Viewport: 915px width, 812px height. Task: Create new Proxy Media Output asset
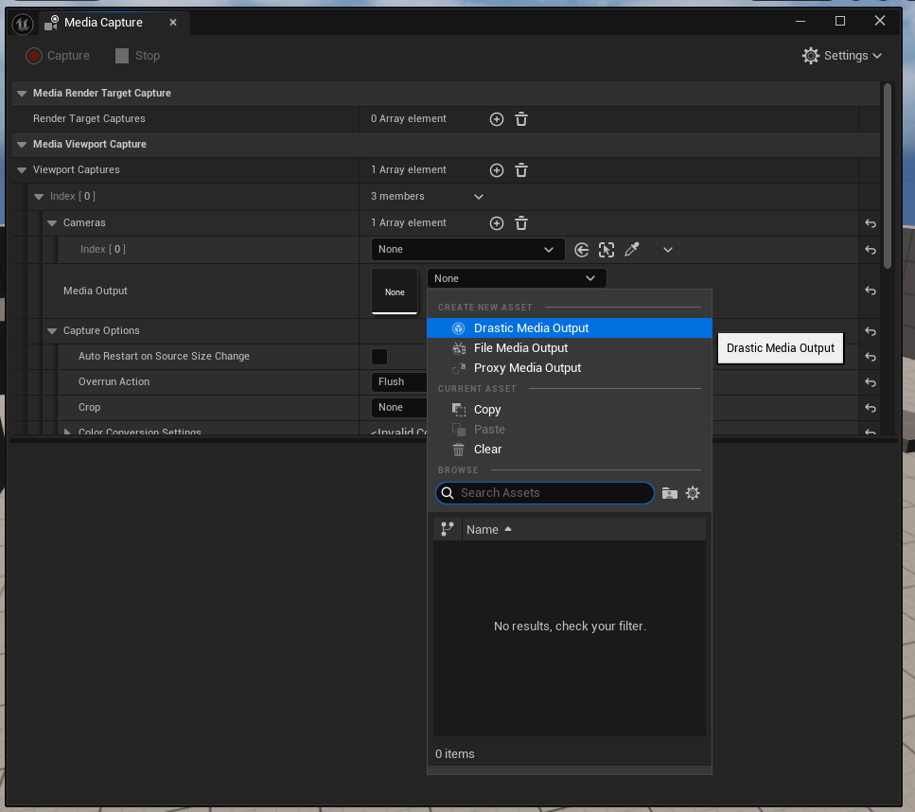(x=569, y=368)
